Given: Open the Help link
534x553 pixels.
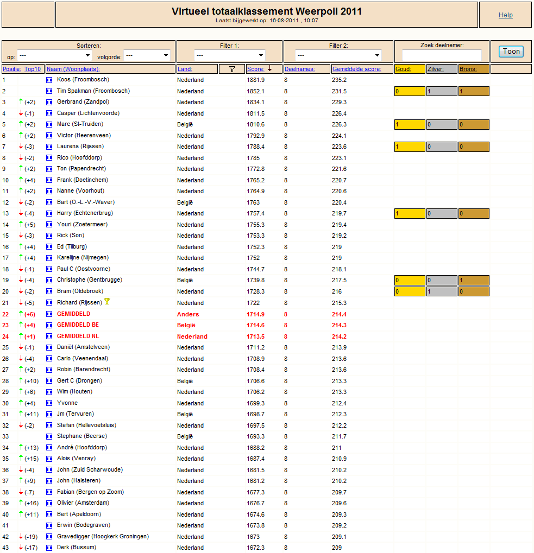Looking at the screenshot, I should [x=505, y=15].
